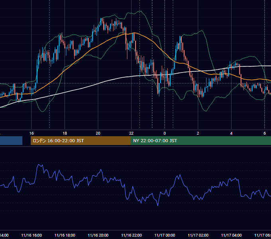Click the 18 hour label on upper axis
This screenshot has width=271, height=239.
pos(65,133)
